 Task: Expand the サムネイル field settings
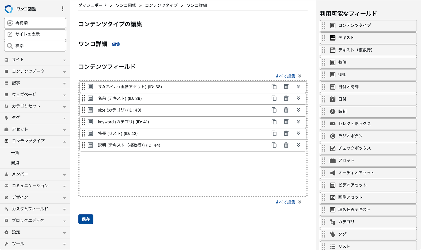(298, 87)
